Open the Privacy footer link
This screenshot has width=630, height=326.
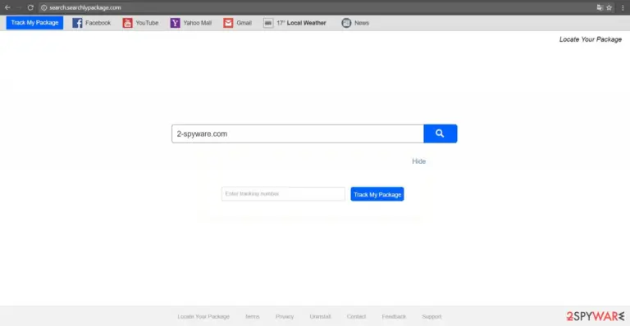(x=285, y=316)
